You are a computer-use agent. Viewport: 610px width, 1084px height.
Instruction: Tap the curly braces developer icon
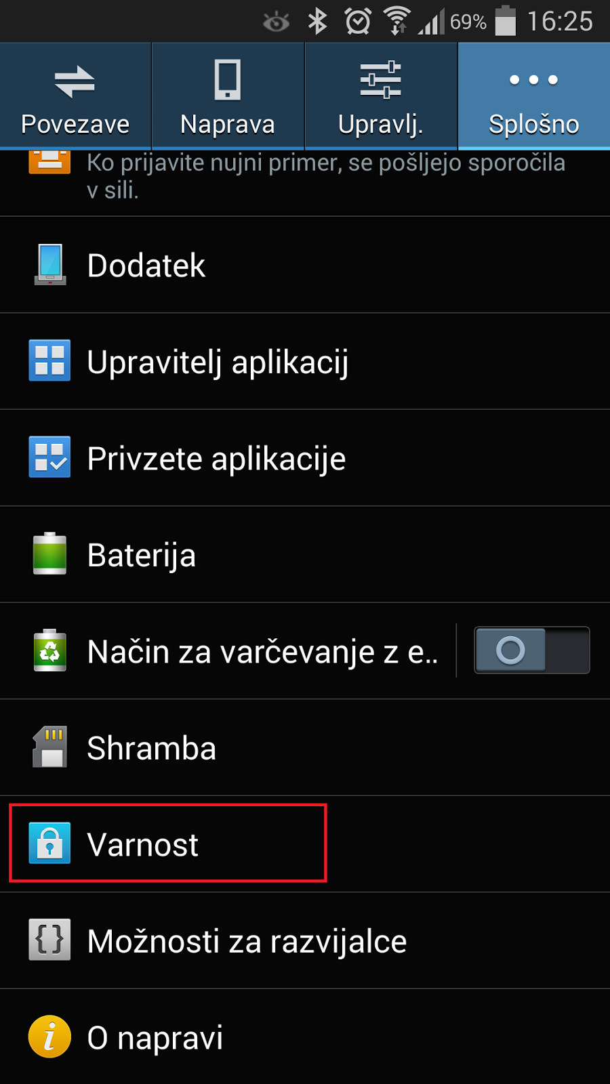(49, 940)
